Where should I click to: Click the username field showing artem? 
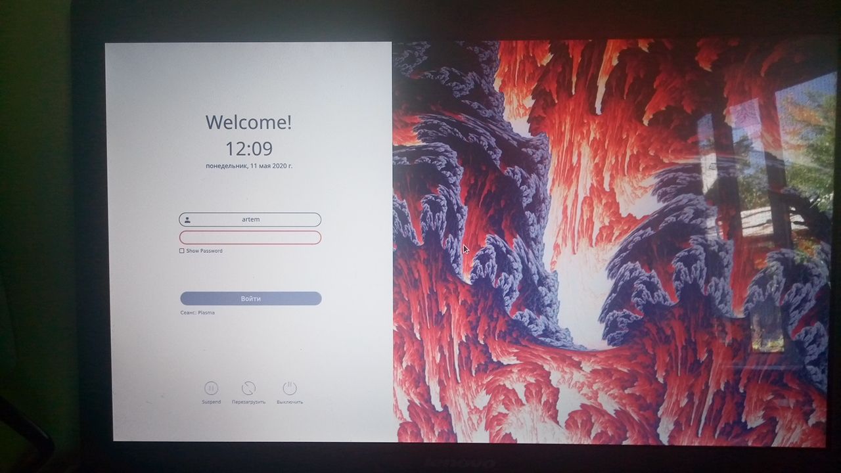click(x=250, y=219)
